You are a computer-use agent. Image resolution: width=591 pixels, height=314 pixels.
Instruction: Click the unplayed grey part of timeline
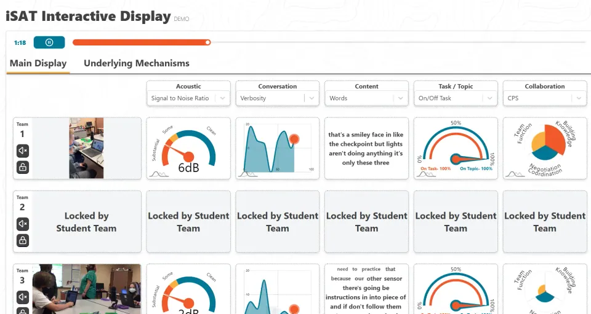click(x=398, y=42)
